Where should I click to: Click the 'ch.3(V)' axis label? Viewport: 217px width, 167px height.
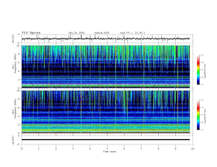point(13,140)
